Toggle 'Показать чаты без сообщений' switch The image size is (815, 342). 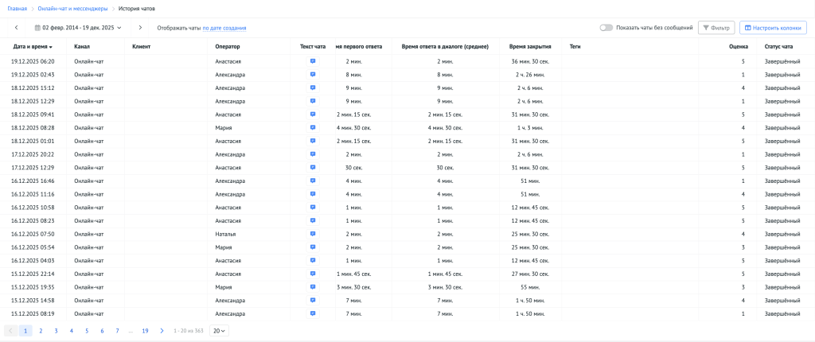pyautogui.click(x=606, y=28)
